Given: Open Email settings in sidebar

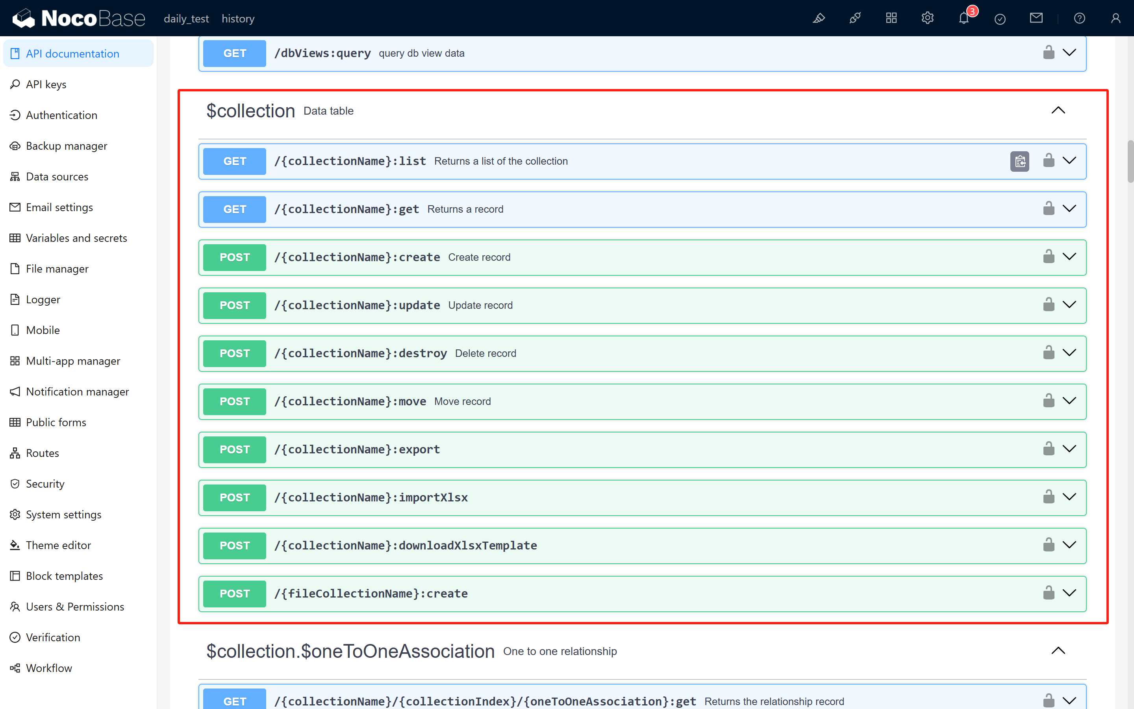Looking at the screenshot, I should tap(78, 207).
